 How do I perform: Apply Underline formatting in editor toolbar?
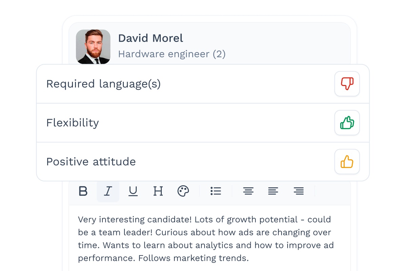pos(133,191)
